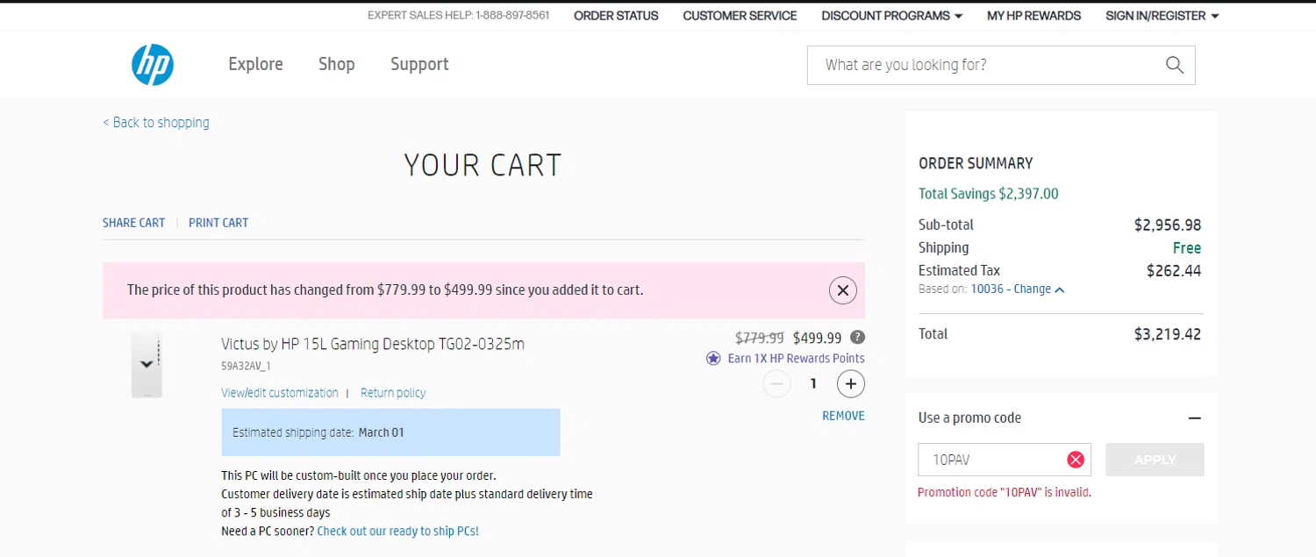Click Print Cart

pos(218,223)
